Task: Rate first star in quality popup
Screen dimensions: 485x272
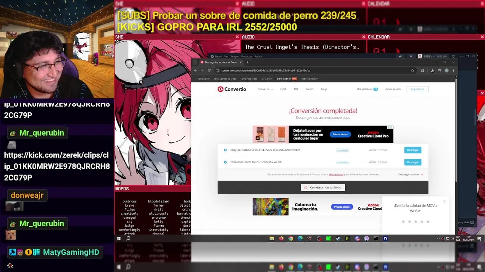Action: click(x=403, y=222)
